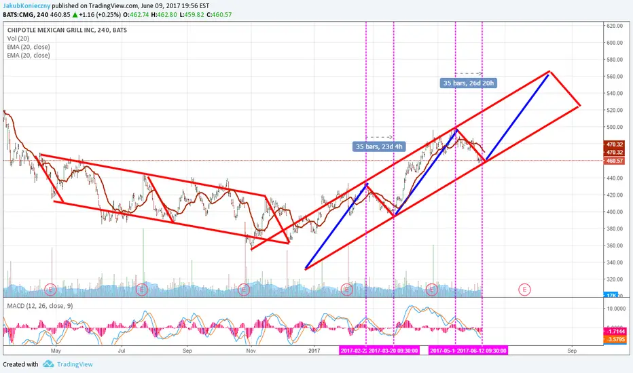Click the 17K volume tag
Viewport: 633px width, 373px height.
(x=611, y=295)
